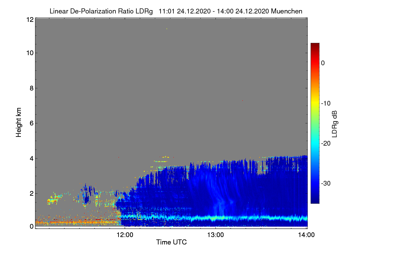Viewport: 404px width, 269px height.
Task: Click the "Height km" y-axis label
Action: [19, 123]
